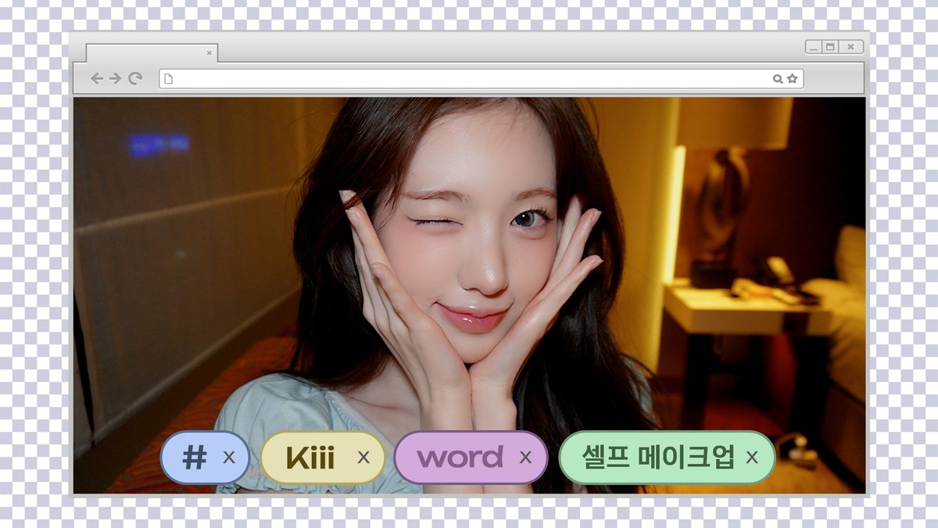938x528 pixels.
Task: Select the blue # hashtag chip
Action: coord(194,458)
